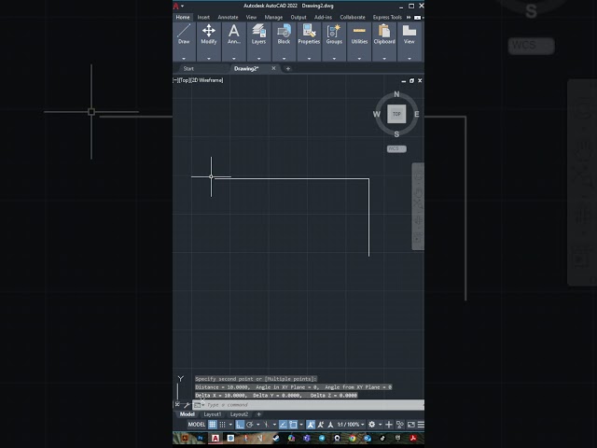Create a new drawing tab with plus
597x448 pixels.
pos(288,68)
